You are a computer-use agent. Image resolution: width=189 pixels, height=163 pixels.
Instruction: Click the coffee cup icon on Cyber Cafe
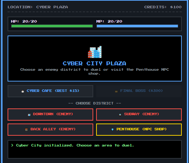(23, 92)
